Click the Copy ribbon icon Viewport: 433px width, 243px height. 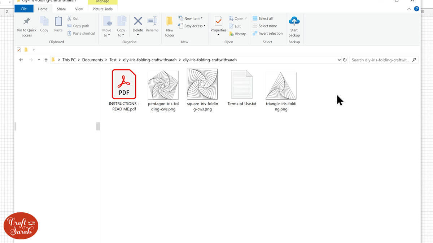[44, 21]
